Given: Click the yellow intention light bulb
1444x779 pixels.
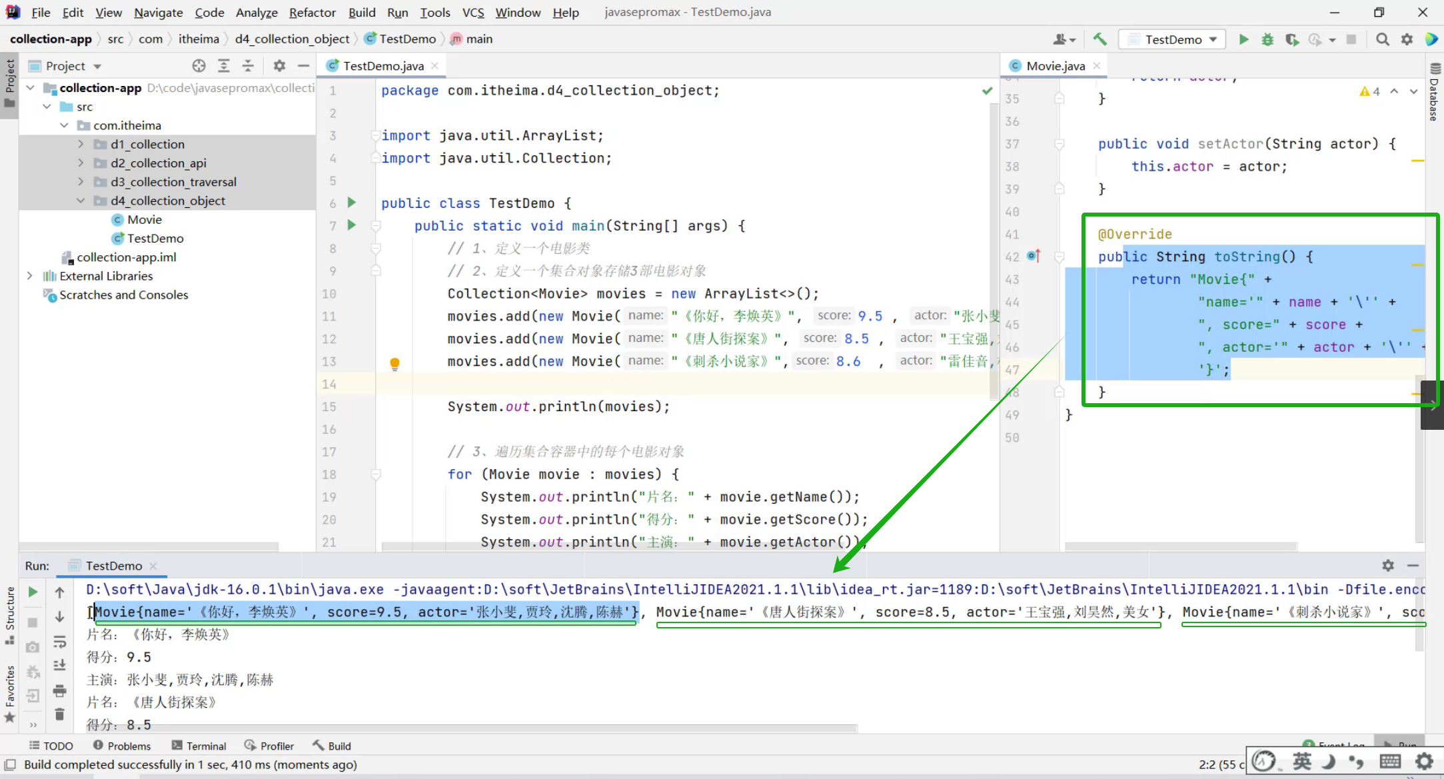Looking at the screenshot, I should click(394, 363).
